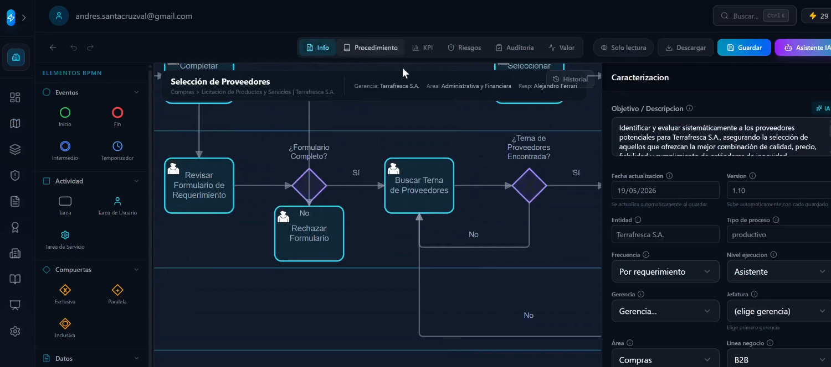Select the Inclusiva gateway element
Screen dimensions: 831x367
[x=65, y=328]
